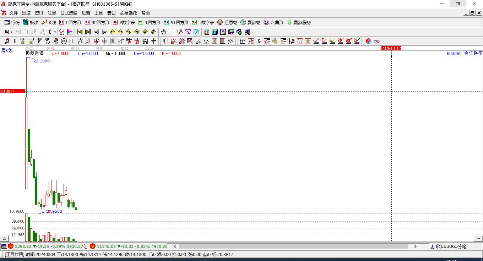Image resolution: width=483 pixels, height=261 pixels.
Task: Open the 浏览 menu
Action: [x=26, y=13]
